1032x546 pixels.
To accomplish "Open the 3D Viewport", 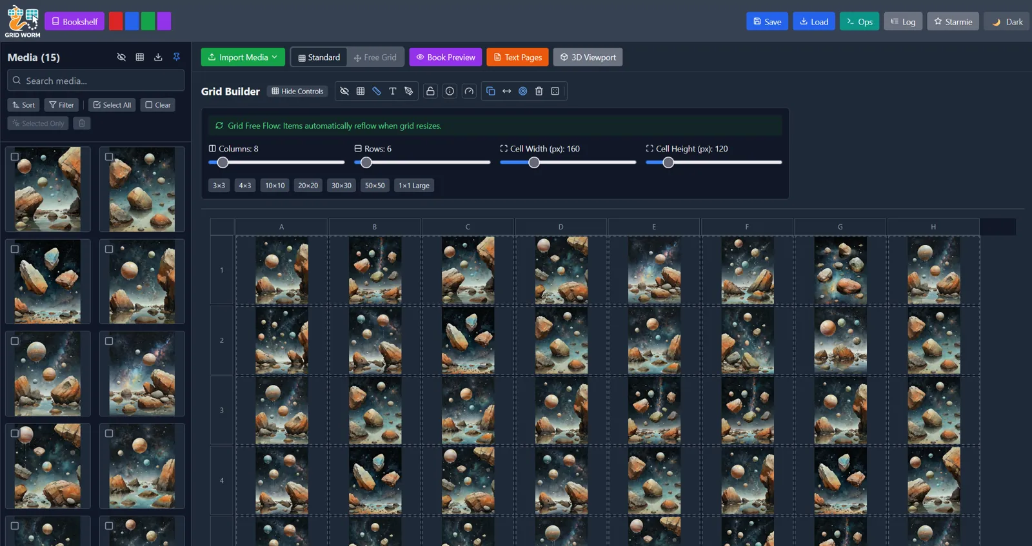I will pyautogui.click(x=588, y=57).
